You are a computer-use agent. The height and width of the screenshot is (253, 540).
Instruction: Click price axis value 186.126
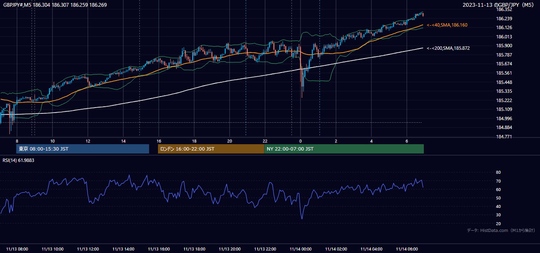(x=504, y=27)
